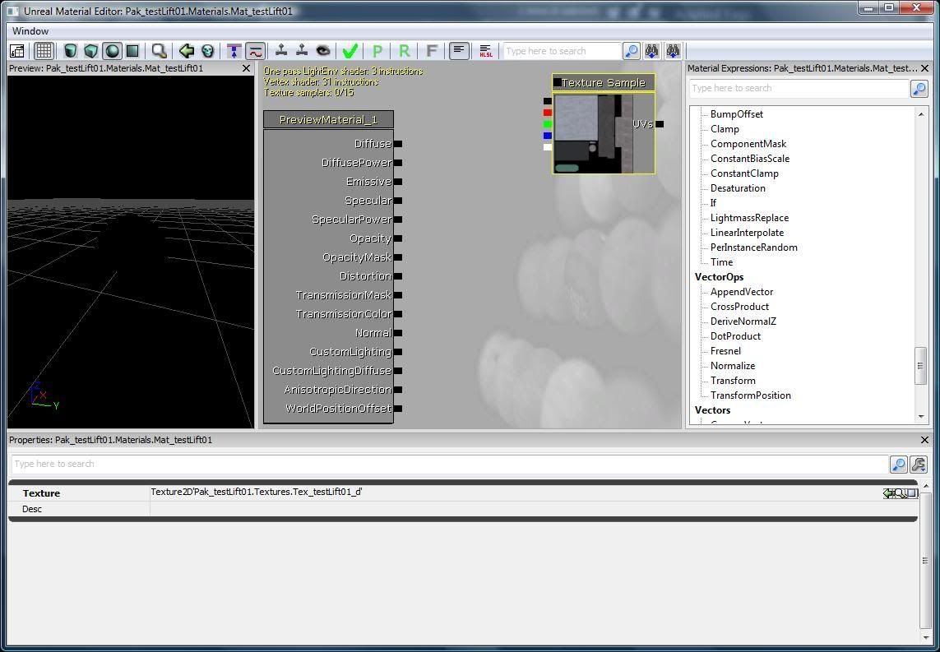
Task: Click the green channel output of Texture Sample
Action: coord(548,124)
